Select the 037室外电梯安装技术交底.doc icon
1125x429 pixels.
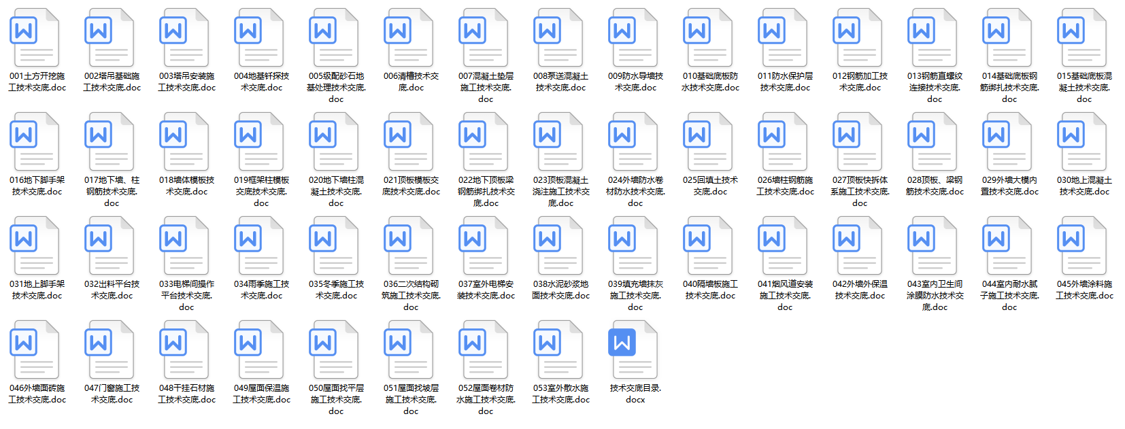[x=483, y=245]
